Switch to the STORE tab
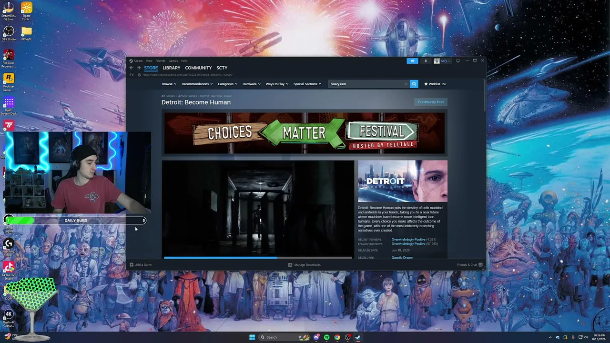This screenshot has width=610, height=343. click(x=151, y=68)
